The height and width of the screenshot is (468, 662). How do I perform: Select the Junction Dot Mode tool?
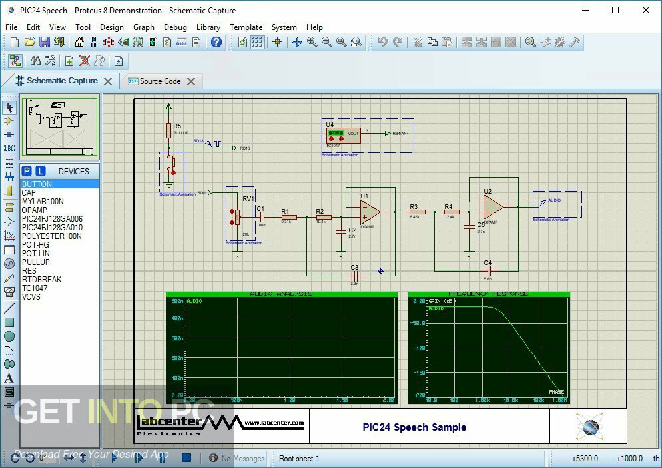click(x=9, y=135)
